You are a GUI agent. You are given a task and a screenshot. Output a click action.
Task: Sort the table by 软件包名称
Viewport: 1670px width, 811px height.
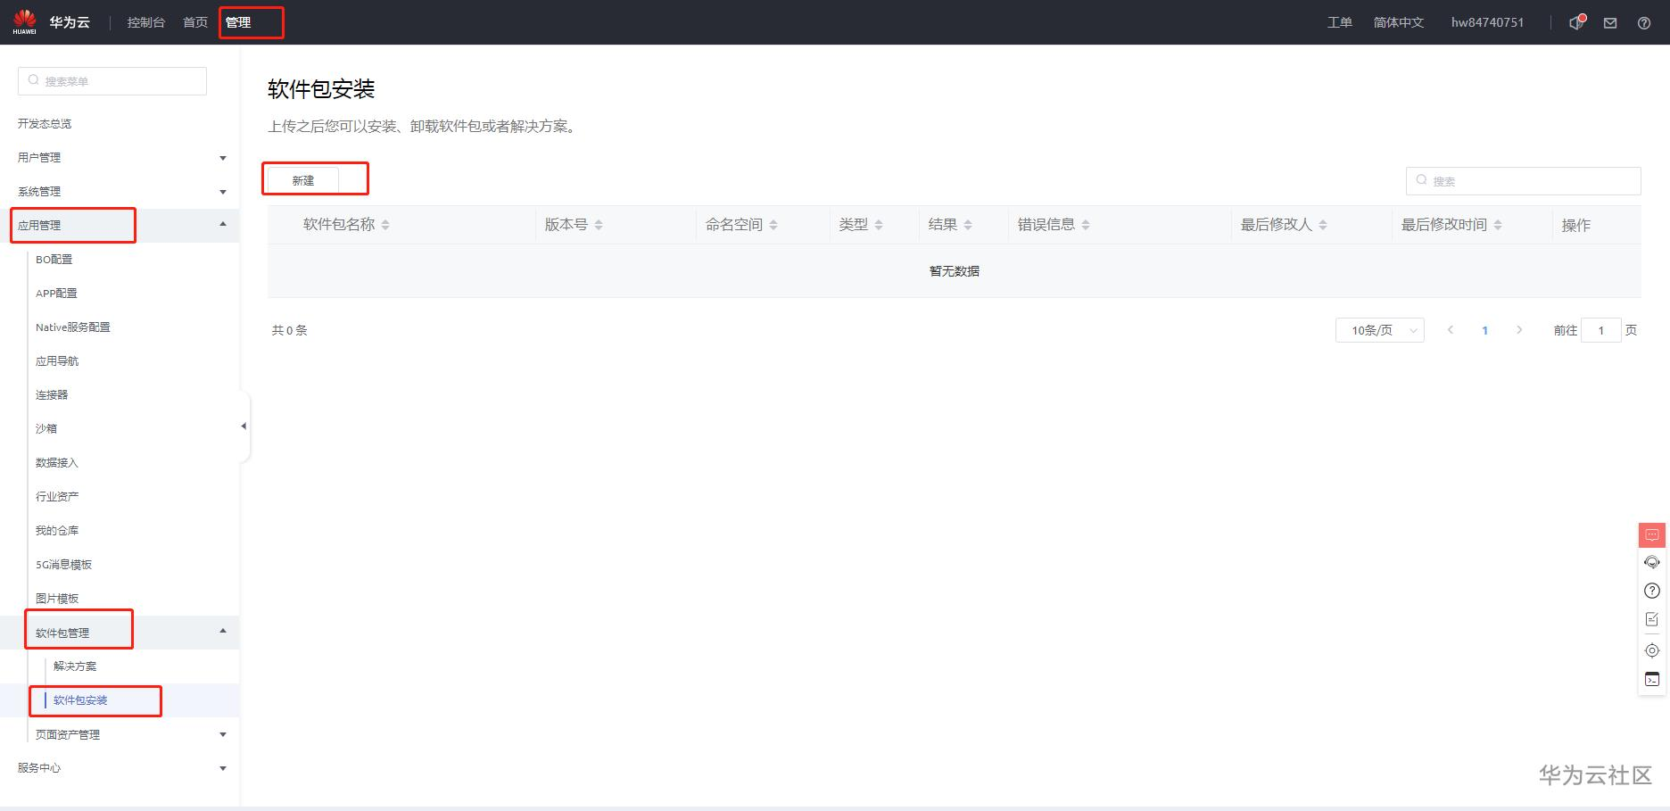[x=385, y=225]
